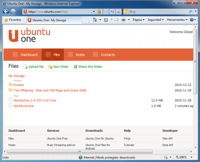Click the Share this folder link

(x=88, y=67)
